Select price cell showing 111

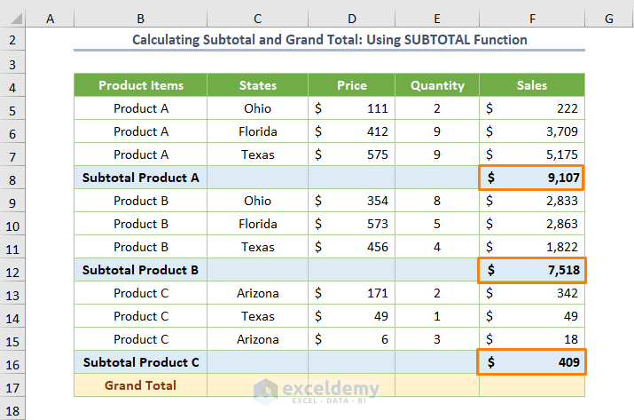[352, 108]
